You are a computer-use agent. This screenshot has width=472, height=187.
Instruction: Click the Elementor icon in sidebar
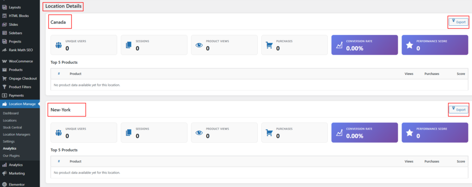pyautogui.click(x=4, y=184)
